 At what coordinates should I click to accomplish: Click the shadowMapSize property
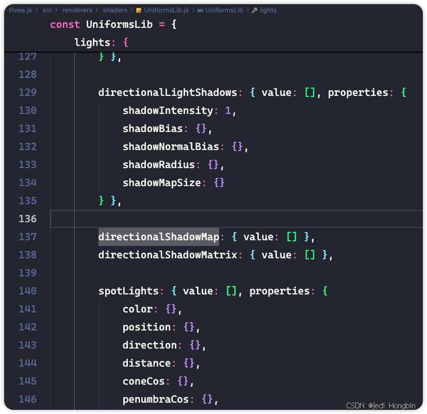pos(162,183)
